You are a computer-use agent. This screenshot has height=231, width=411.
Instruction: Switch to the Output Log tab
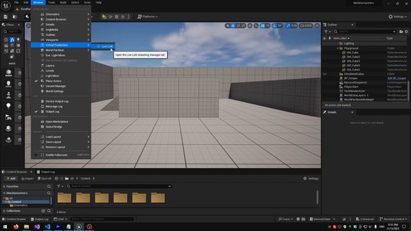point(46,172)
